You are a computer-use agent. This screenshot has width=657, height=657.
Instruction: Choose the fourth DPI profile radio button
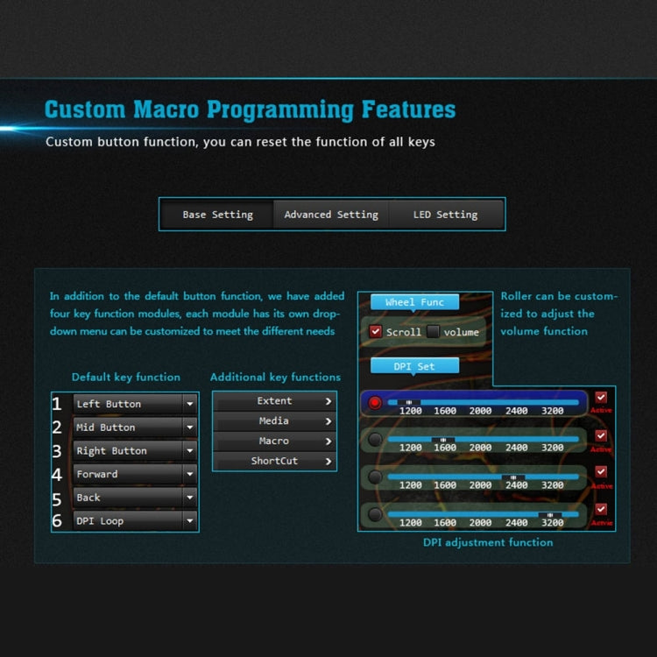click(x=375, y=514)
